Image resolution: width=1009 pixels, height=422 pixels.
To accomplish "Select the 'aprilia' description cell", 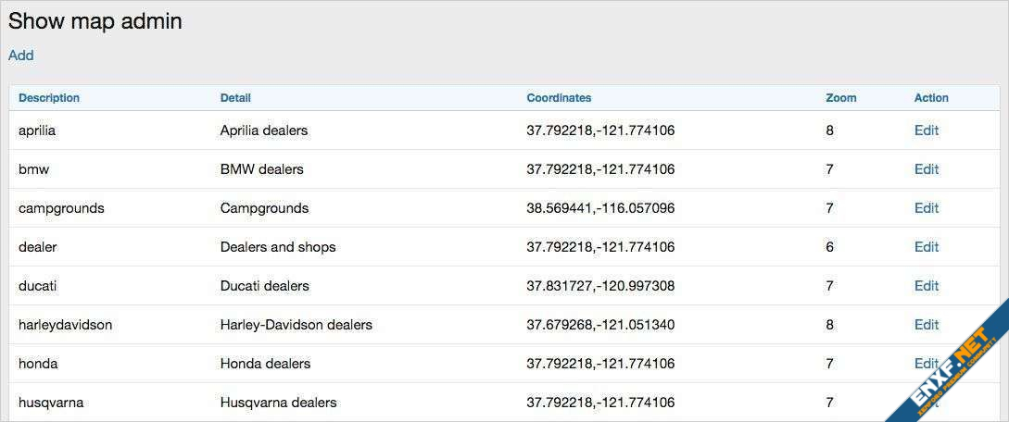I will click(37, 130).
